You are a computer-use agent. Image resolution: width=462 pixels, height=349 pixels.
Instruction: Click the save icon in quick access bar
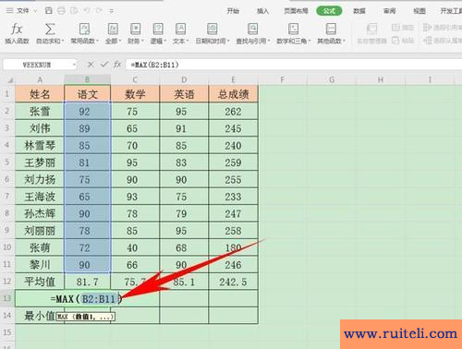pos(49,11)
